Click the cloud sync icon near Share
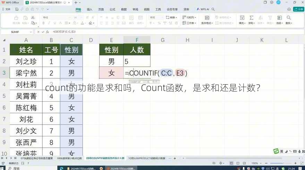Screen dimensions: 305x170 tap(289, 9)
